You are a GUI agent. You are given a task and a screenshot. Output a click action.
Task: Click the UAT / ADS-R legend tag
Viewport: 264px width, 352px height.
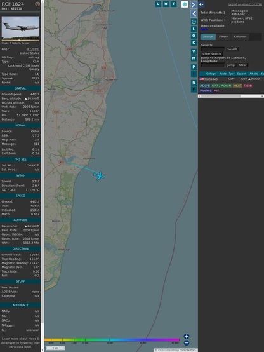point(221,86)
